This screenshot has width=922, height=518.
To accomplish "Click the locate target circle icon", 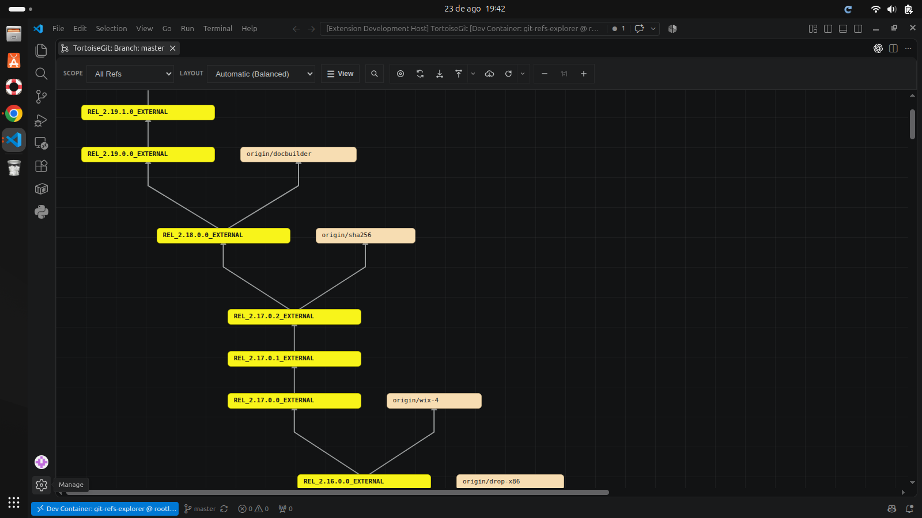I will point(400,74).
